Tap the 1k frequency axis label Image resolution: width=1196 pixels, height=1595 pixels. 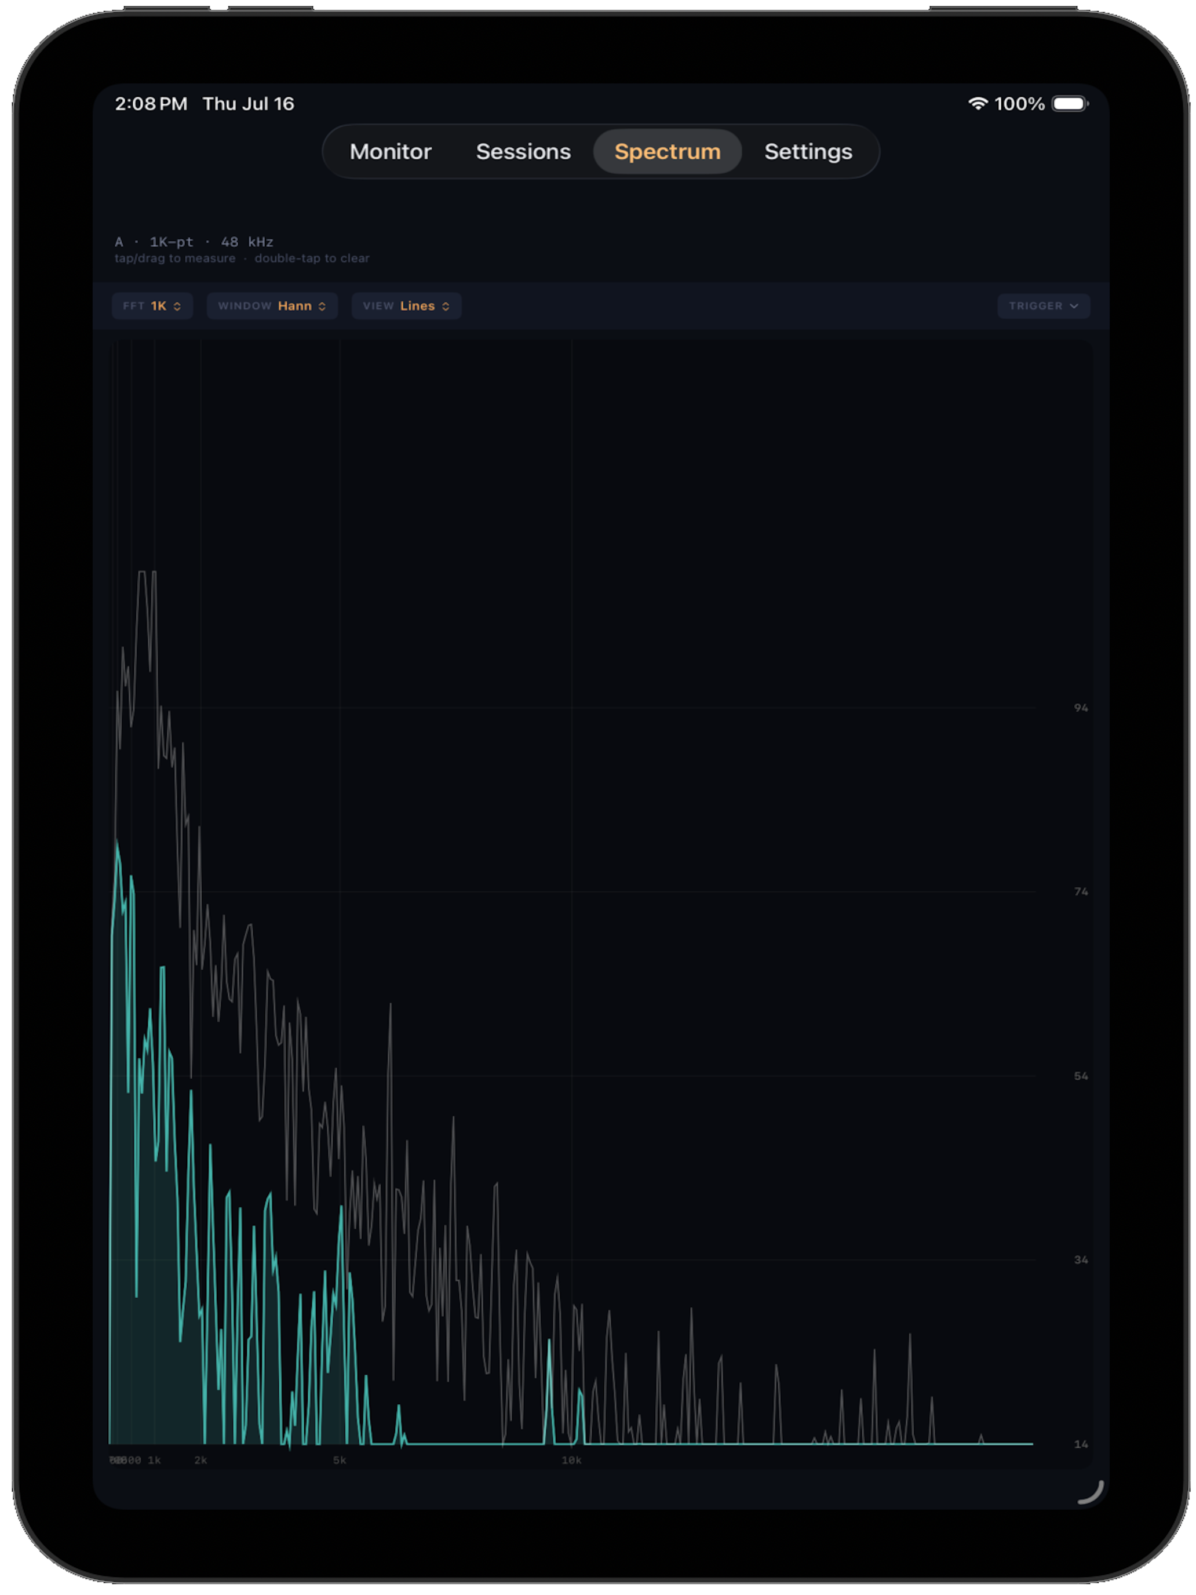click(154, 1460)
